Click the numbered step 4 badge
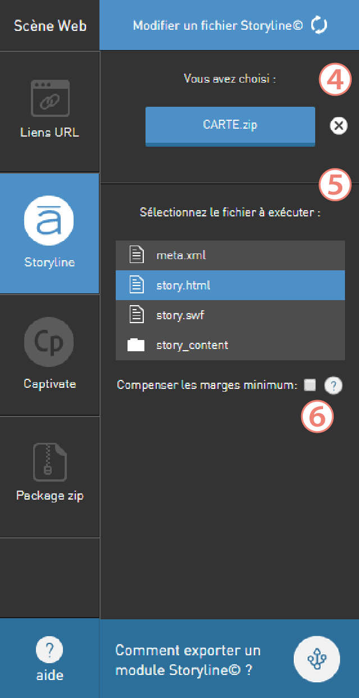This screenshot has width=359, height=698. (335, 81)
